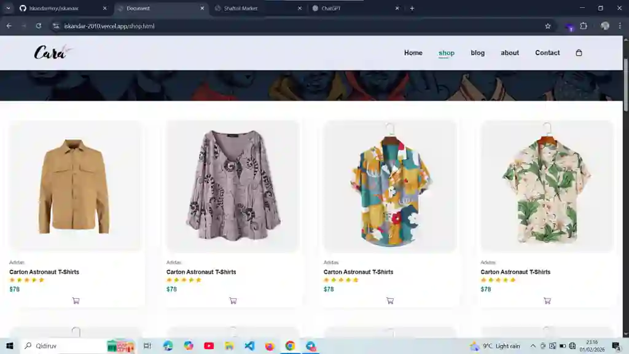This screenshot has height=354, width=629.
Task: Open Telegram from the taskbar
Action: [x=311, y=345]
